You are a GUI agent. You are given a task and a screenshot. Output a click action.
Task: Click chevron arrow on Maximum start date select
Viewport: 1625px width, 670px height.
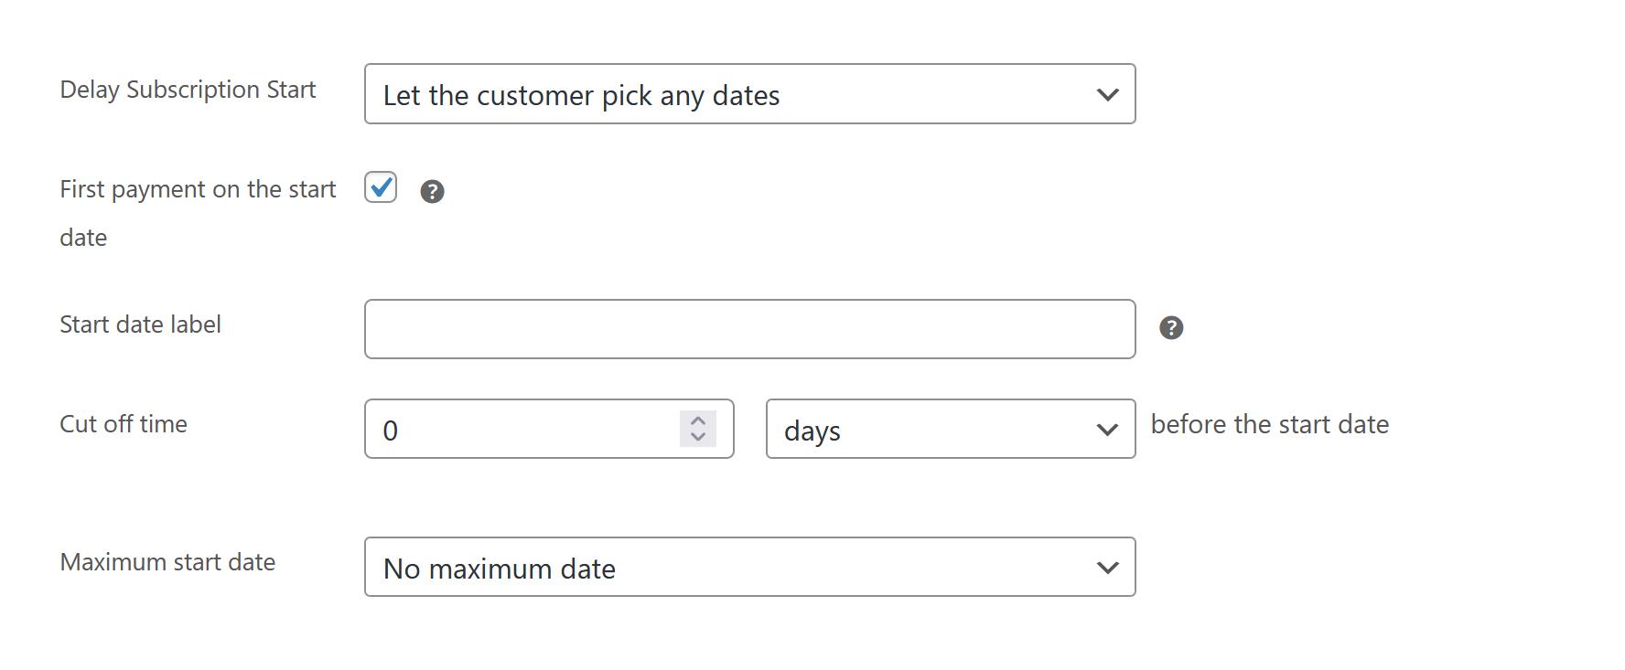coord(1107,568)
